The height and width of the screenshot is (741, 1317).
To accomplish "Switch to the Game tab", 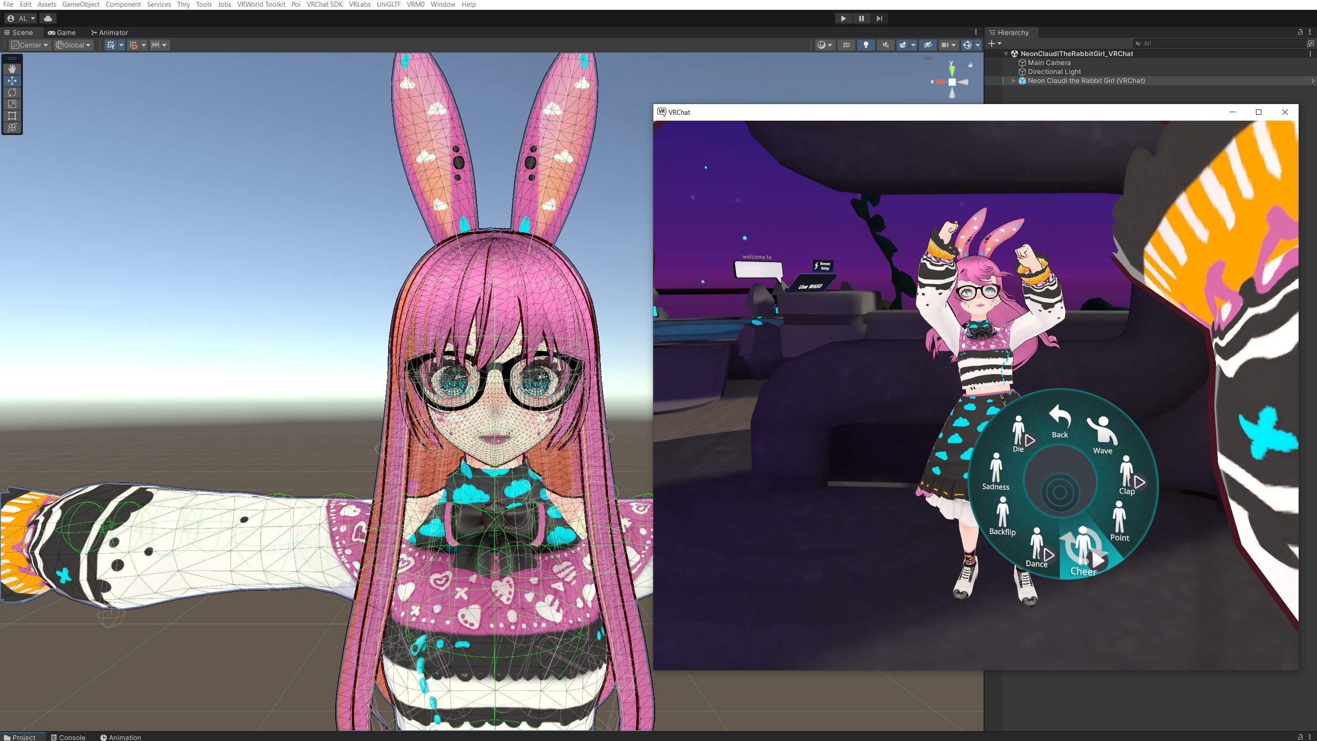I will [62, 32].
